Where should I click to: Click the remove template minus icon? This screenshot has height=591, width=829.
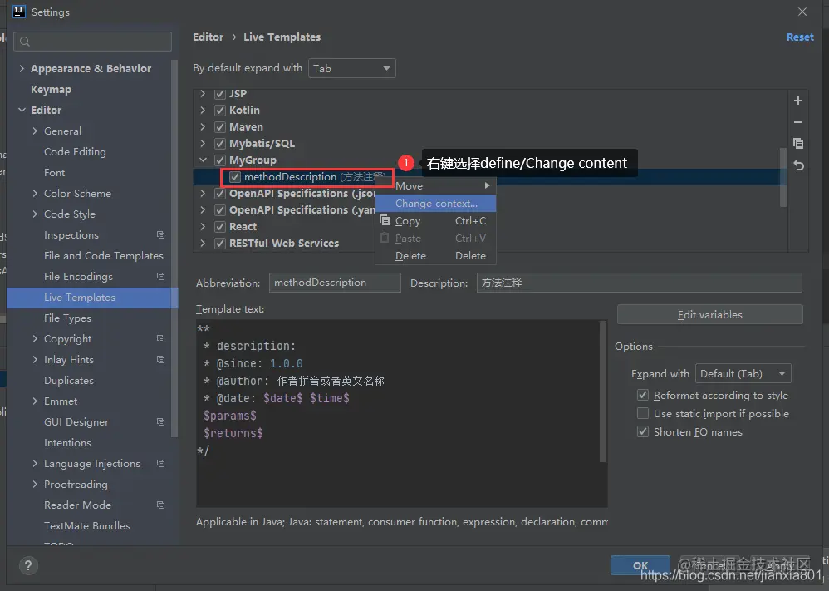pyautogui.click(x=797, y=122)
